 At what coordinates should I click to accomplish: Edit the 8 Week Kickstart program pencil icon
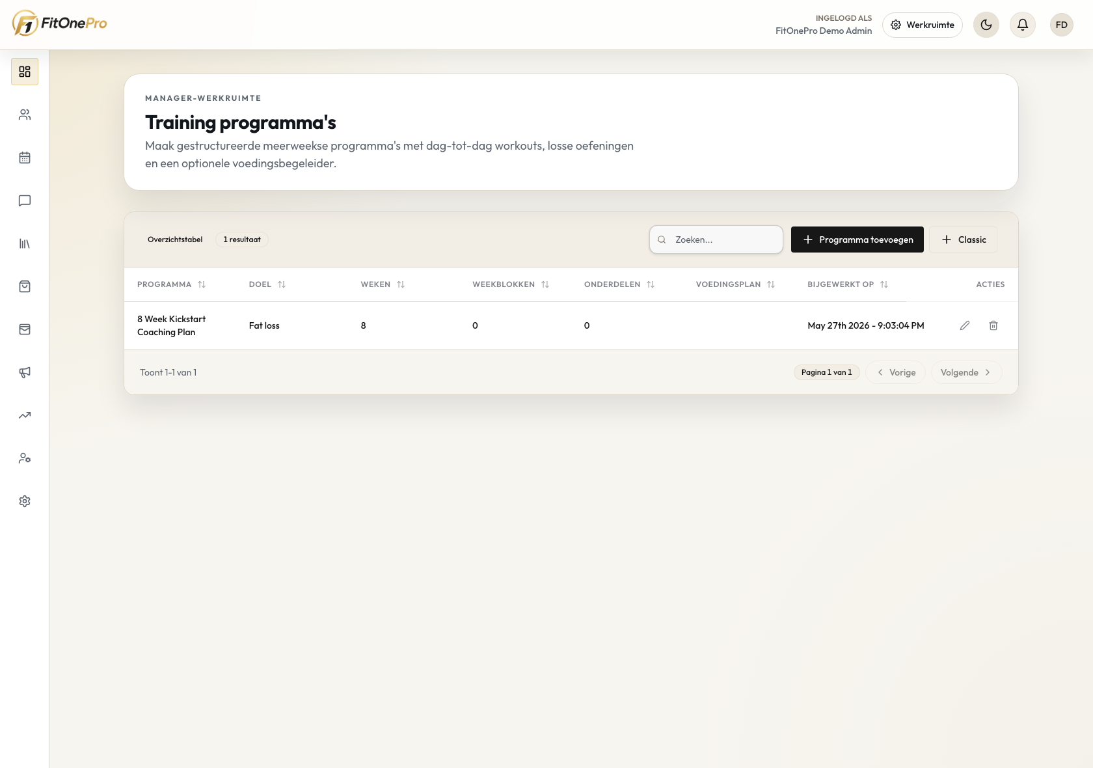(965, 325)
